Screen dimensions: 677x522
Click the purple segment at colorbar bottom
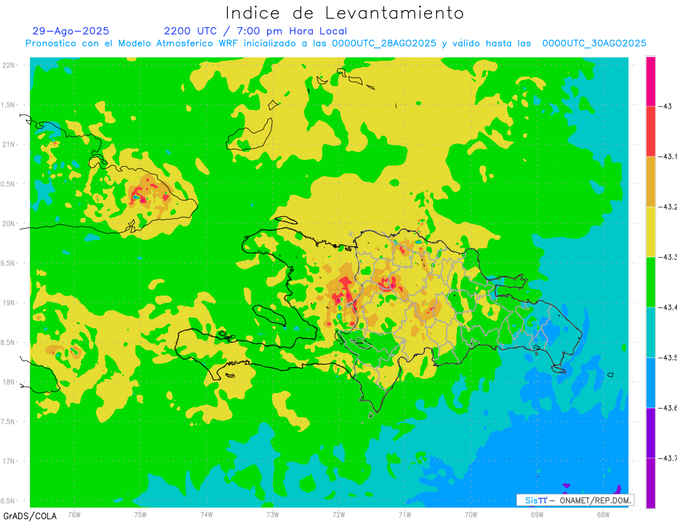click(x=650, y=483)
